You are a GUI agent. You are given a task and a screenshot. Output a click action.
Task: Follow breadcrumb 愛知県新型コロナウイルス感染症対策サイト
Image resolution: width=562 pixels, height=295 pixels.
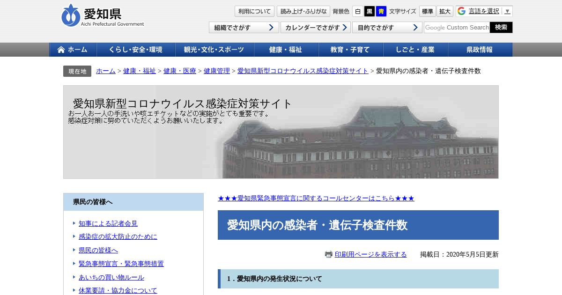(303, 71)
